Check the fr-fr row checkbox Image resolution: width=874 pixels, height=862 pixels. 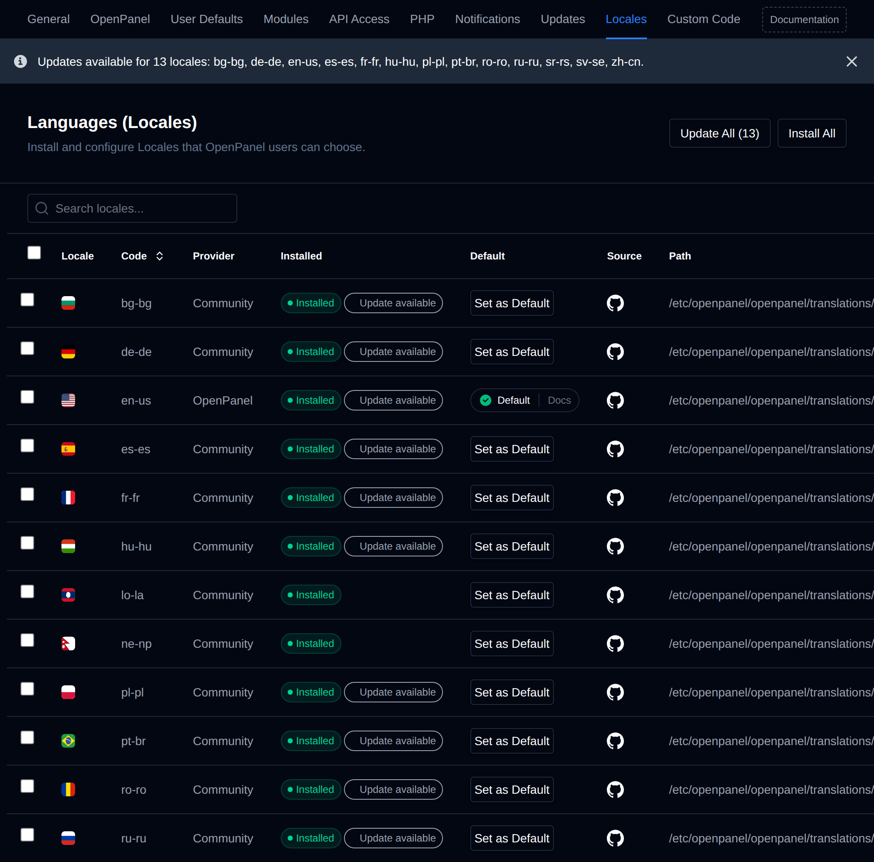coord(27,494)
